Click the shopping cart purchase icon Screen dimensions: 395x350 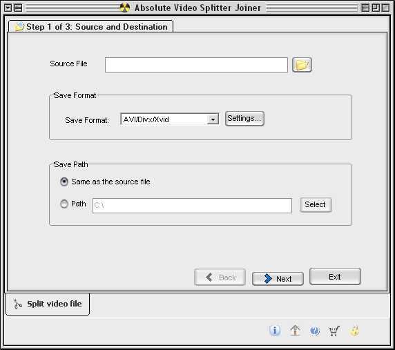pyautogui.click(x=334, y=331)
